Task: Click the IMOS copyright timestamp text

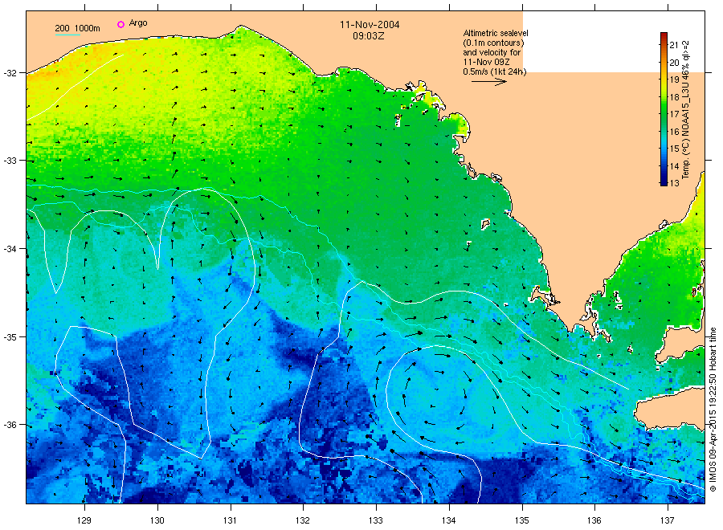Action: click(x=713, y=410)
